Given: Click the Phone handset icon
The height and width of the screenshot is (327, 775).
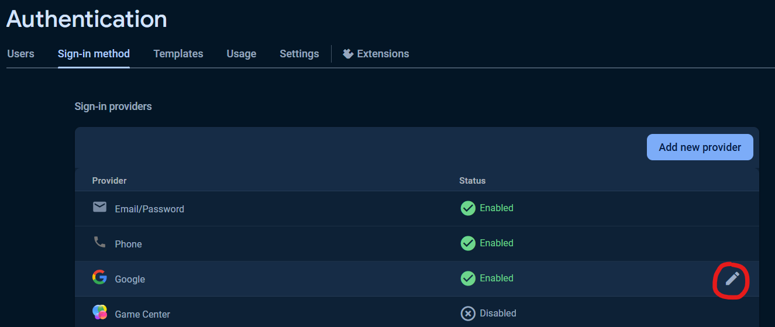Looking at the screenshot, I should [99, 242].
